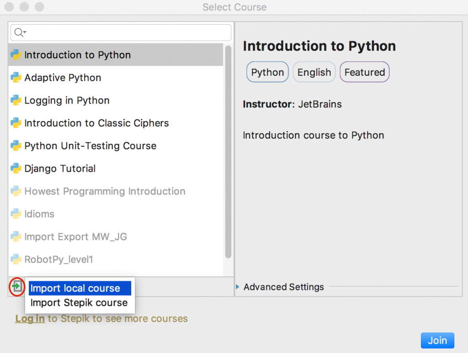Click the Python icon for Logging in Python
The width and height of the screenshot is (468, 353).
[x=15, y=100]
